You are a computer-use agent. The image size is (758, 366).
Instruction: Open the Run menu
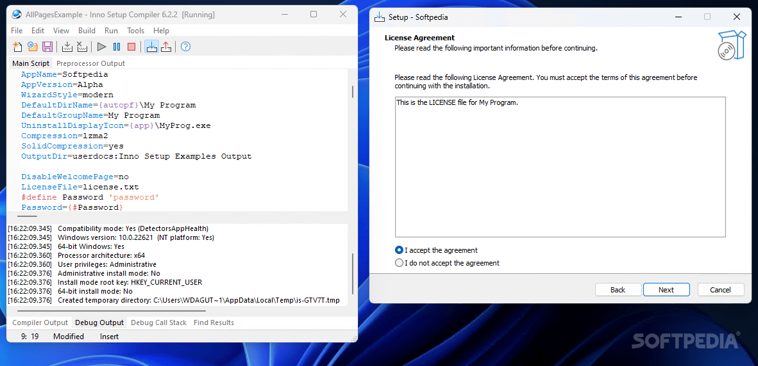111,30
